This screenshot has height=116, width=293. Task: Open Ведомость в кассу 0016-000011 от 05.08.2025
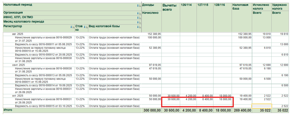[43, 44]
